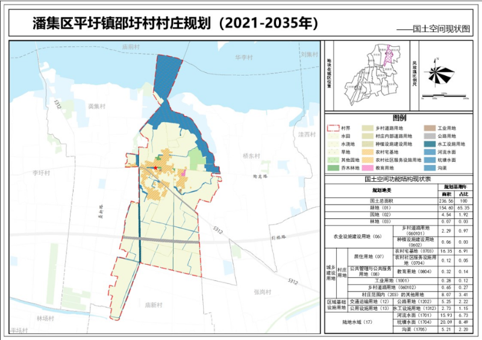Click the 16.35 area value

click(446, 251)
